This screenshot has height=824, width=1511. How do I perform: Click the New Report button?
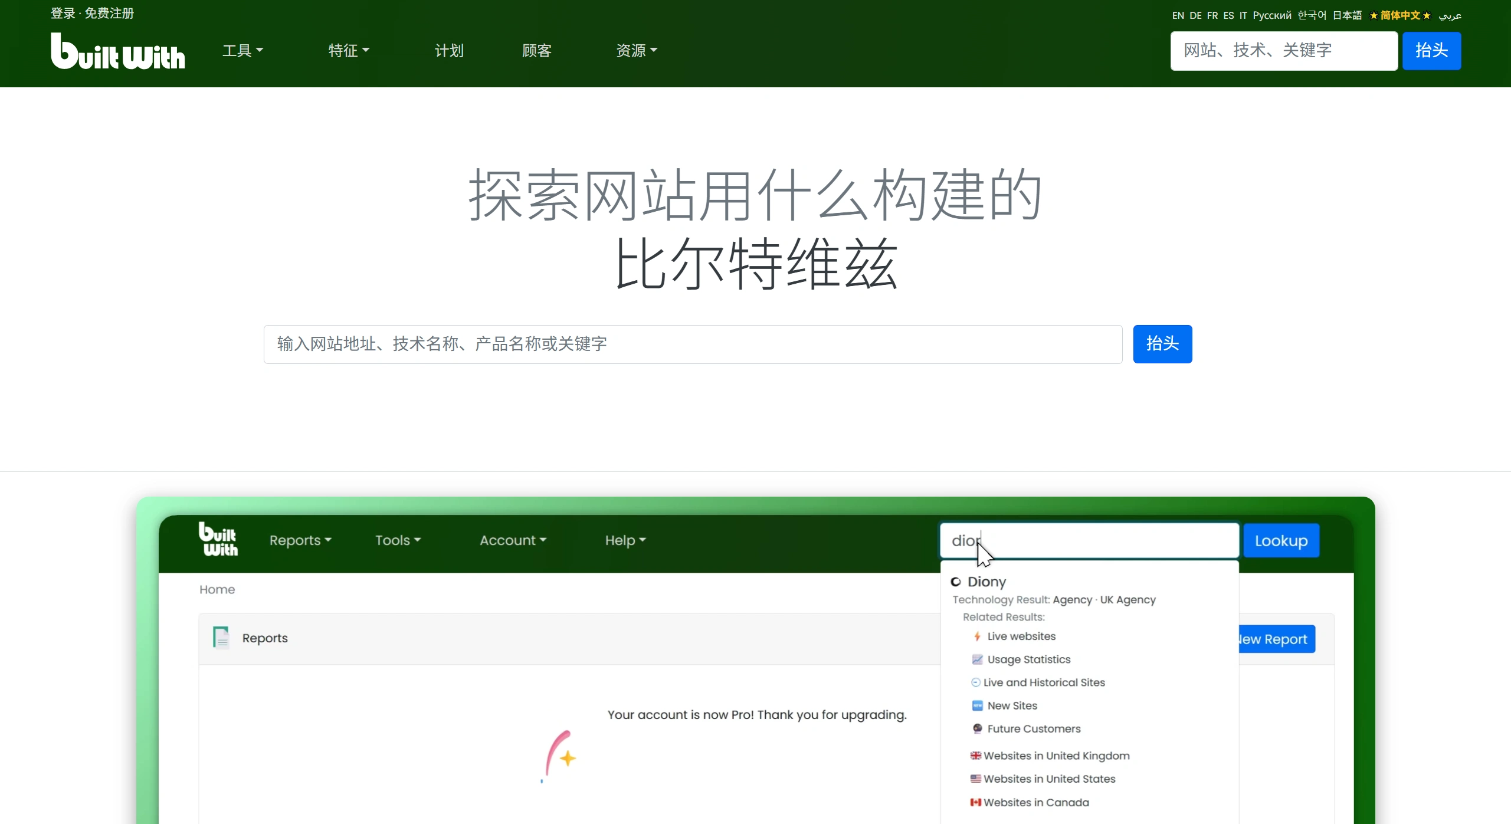[1276, 638]
